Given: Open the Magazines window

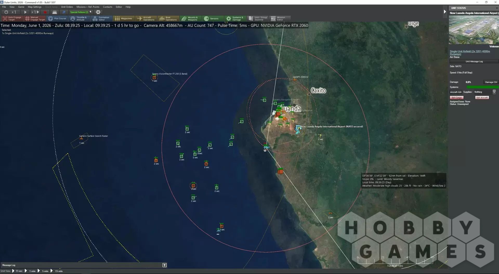Looking at the screenshot, I should click(x=124, y=18).
